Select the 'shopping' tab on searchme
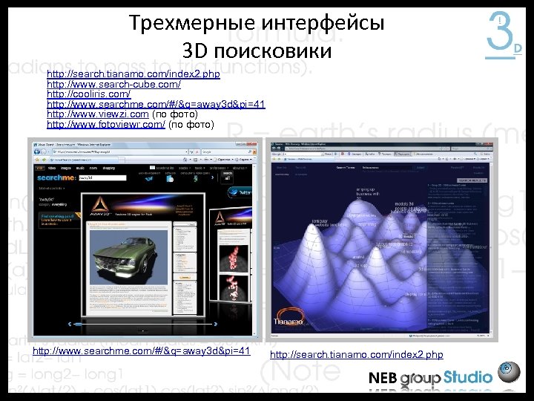534x401 pixels. click(109, 168)
